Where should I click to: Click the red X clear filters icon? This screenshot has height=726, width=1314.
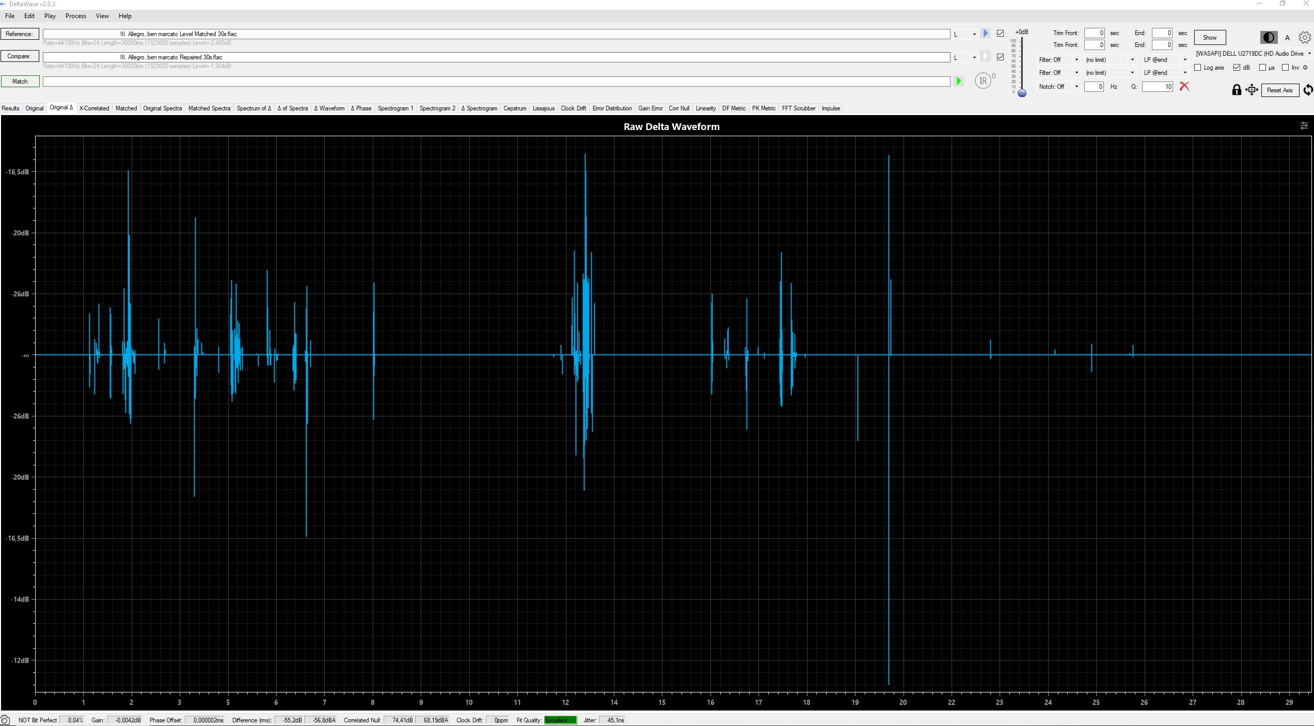[x=1184, y=87]
